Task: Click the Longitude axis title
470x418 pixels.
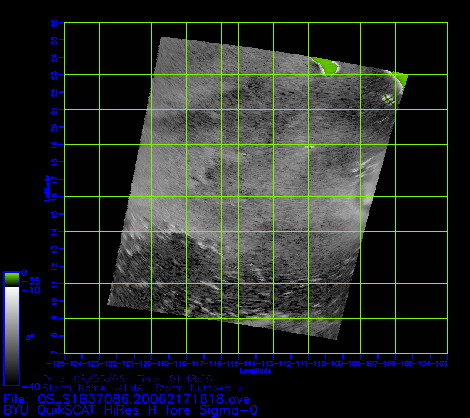Action: tap(255, 371)
